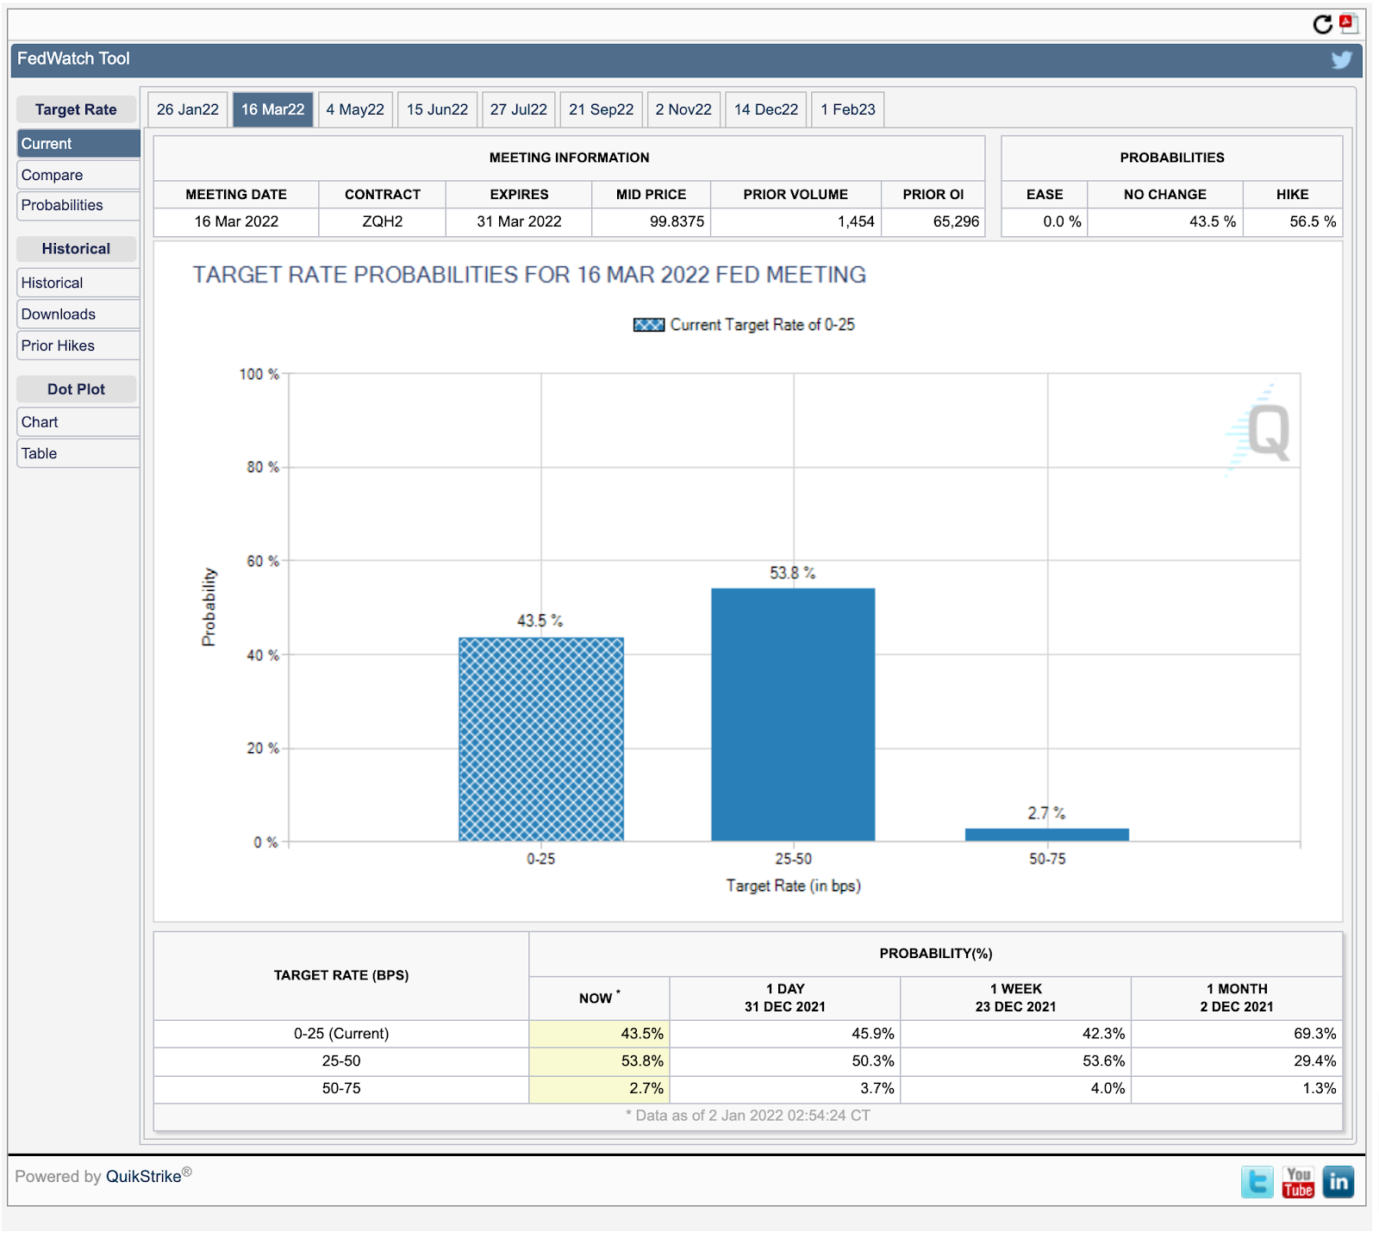Open the LinkedIn icon in the footer
The image size is (1379, 1238).
[1338, 1182]
